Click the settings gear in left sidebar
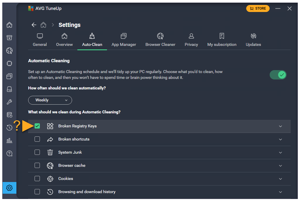This screenshot has height=201, width=301. click(x=9, y=188)
